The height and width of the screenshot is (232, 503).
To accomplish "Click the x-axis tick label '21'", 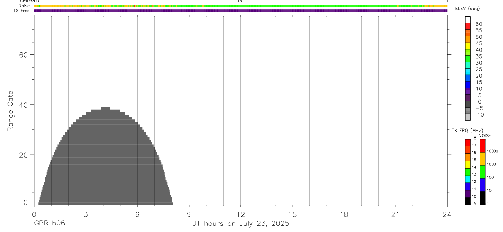I will click(x=396, y=214).
